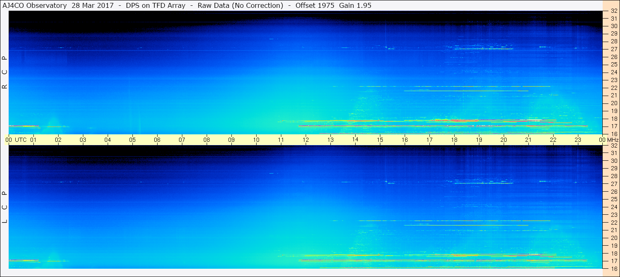Screen dimensions: 620x277
Task: Select the 14 hour marker
Action: (x=355, y=140)
